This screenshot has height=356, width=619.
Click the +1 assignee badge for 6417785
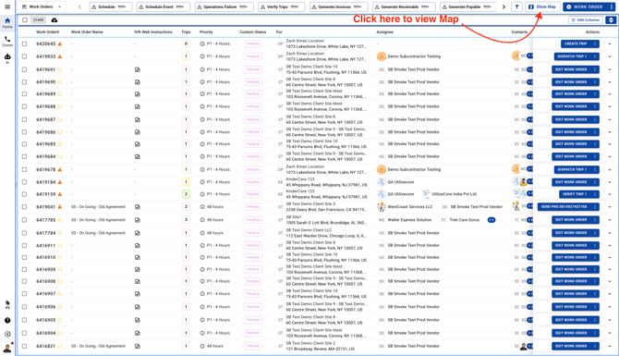(x=492, y=220)
